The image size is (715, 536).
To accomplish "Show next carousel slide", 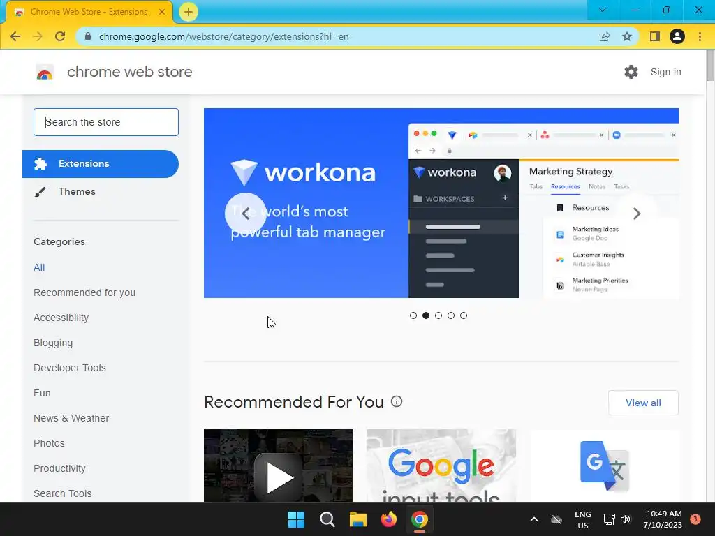I will click(x=637, y=214).
